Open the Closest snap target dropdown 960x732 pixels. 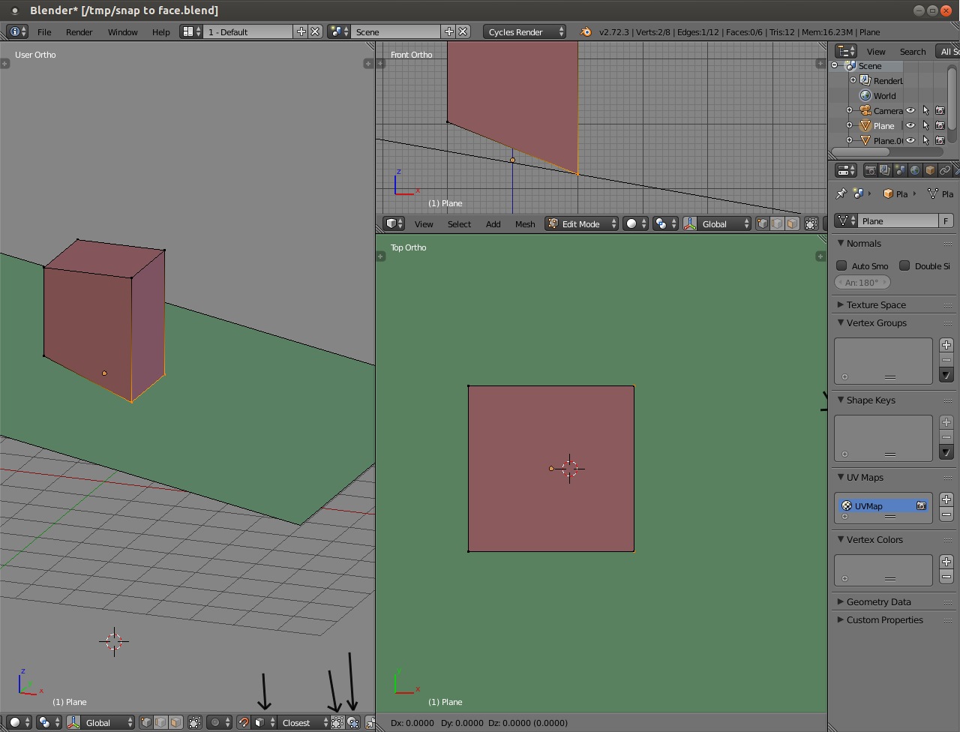[304, 722]
